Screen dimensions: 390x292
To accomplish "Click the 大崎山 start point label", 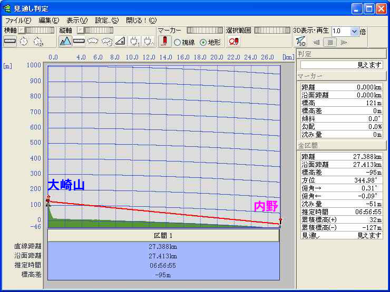I will pos(66,185).
